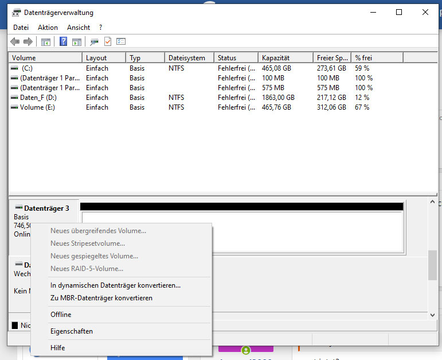Click the 59 % free value

[x=362, y=68]
